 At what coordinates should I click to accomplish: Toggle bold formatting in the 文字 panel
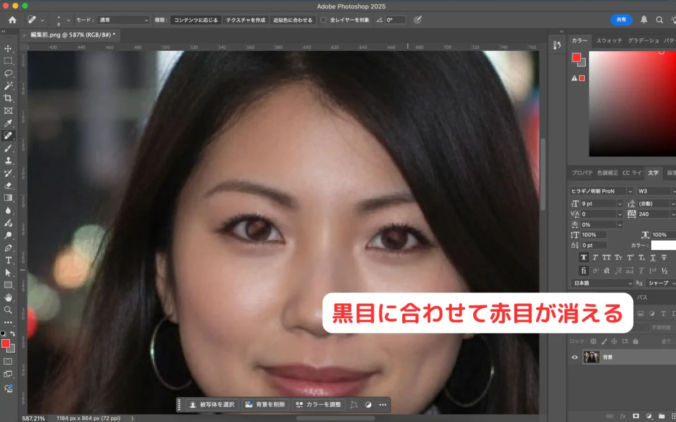coord(584,258)
